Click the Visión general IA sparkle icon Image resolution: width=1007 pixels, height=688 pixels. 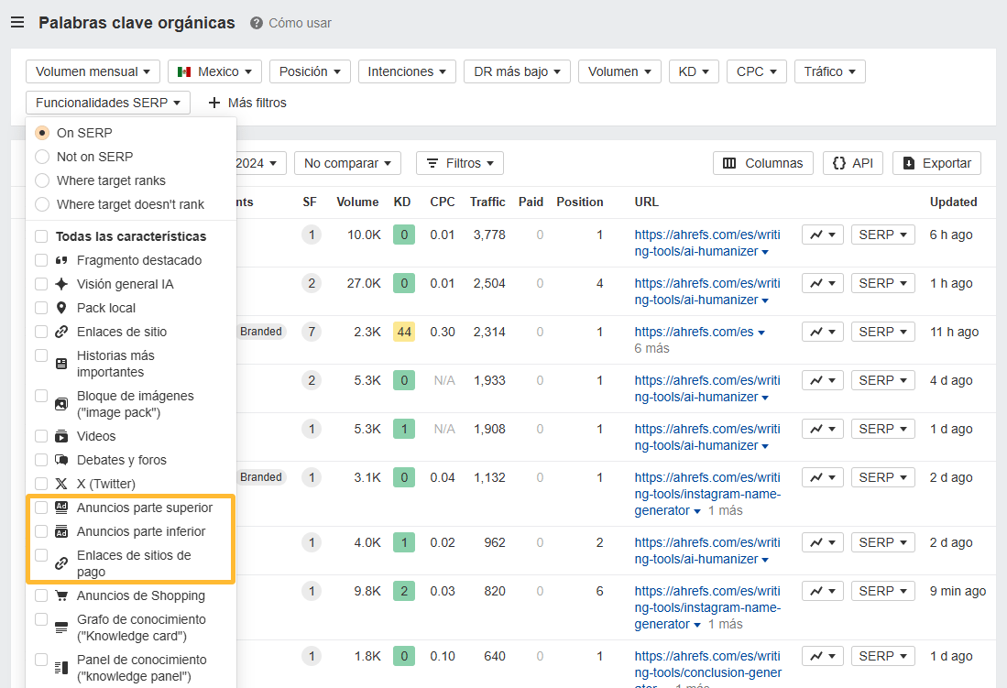[x=61, y=284]
